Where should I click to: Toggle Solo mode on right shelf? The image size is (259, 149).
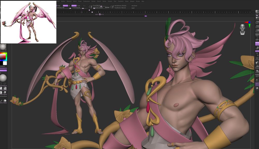pos(257,88)
